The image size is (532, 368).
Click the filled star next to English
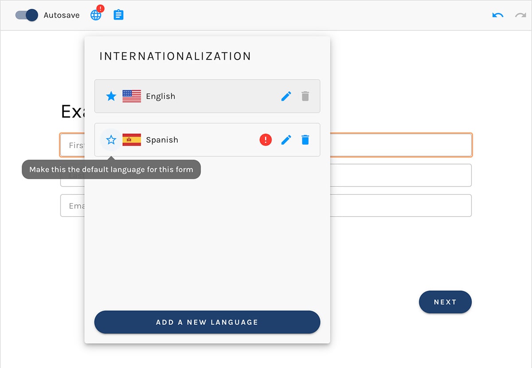[111, 96]
